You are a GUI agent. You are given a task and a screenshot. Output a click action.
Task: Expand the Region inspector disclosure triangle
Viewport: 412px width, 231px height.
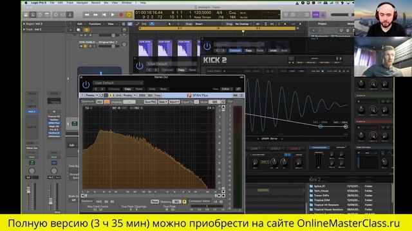[x=24, y=24]
